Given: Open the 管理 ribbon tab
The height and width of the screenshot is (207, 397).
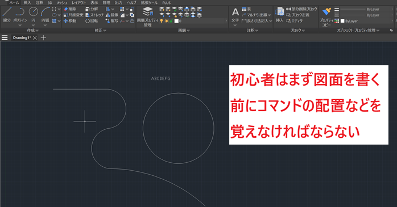Looking at the screenshot, I should click(106, 2).
